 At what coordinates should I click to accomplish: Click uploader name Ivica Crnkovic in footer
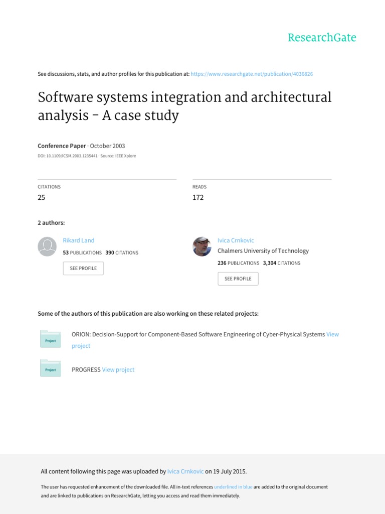(185, 471)
